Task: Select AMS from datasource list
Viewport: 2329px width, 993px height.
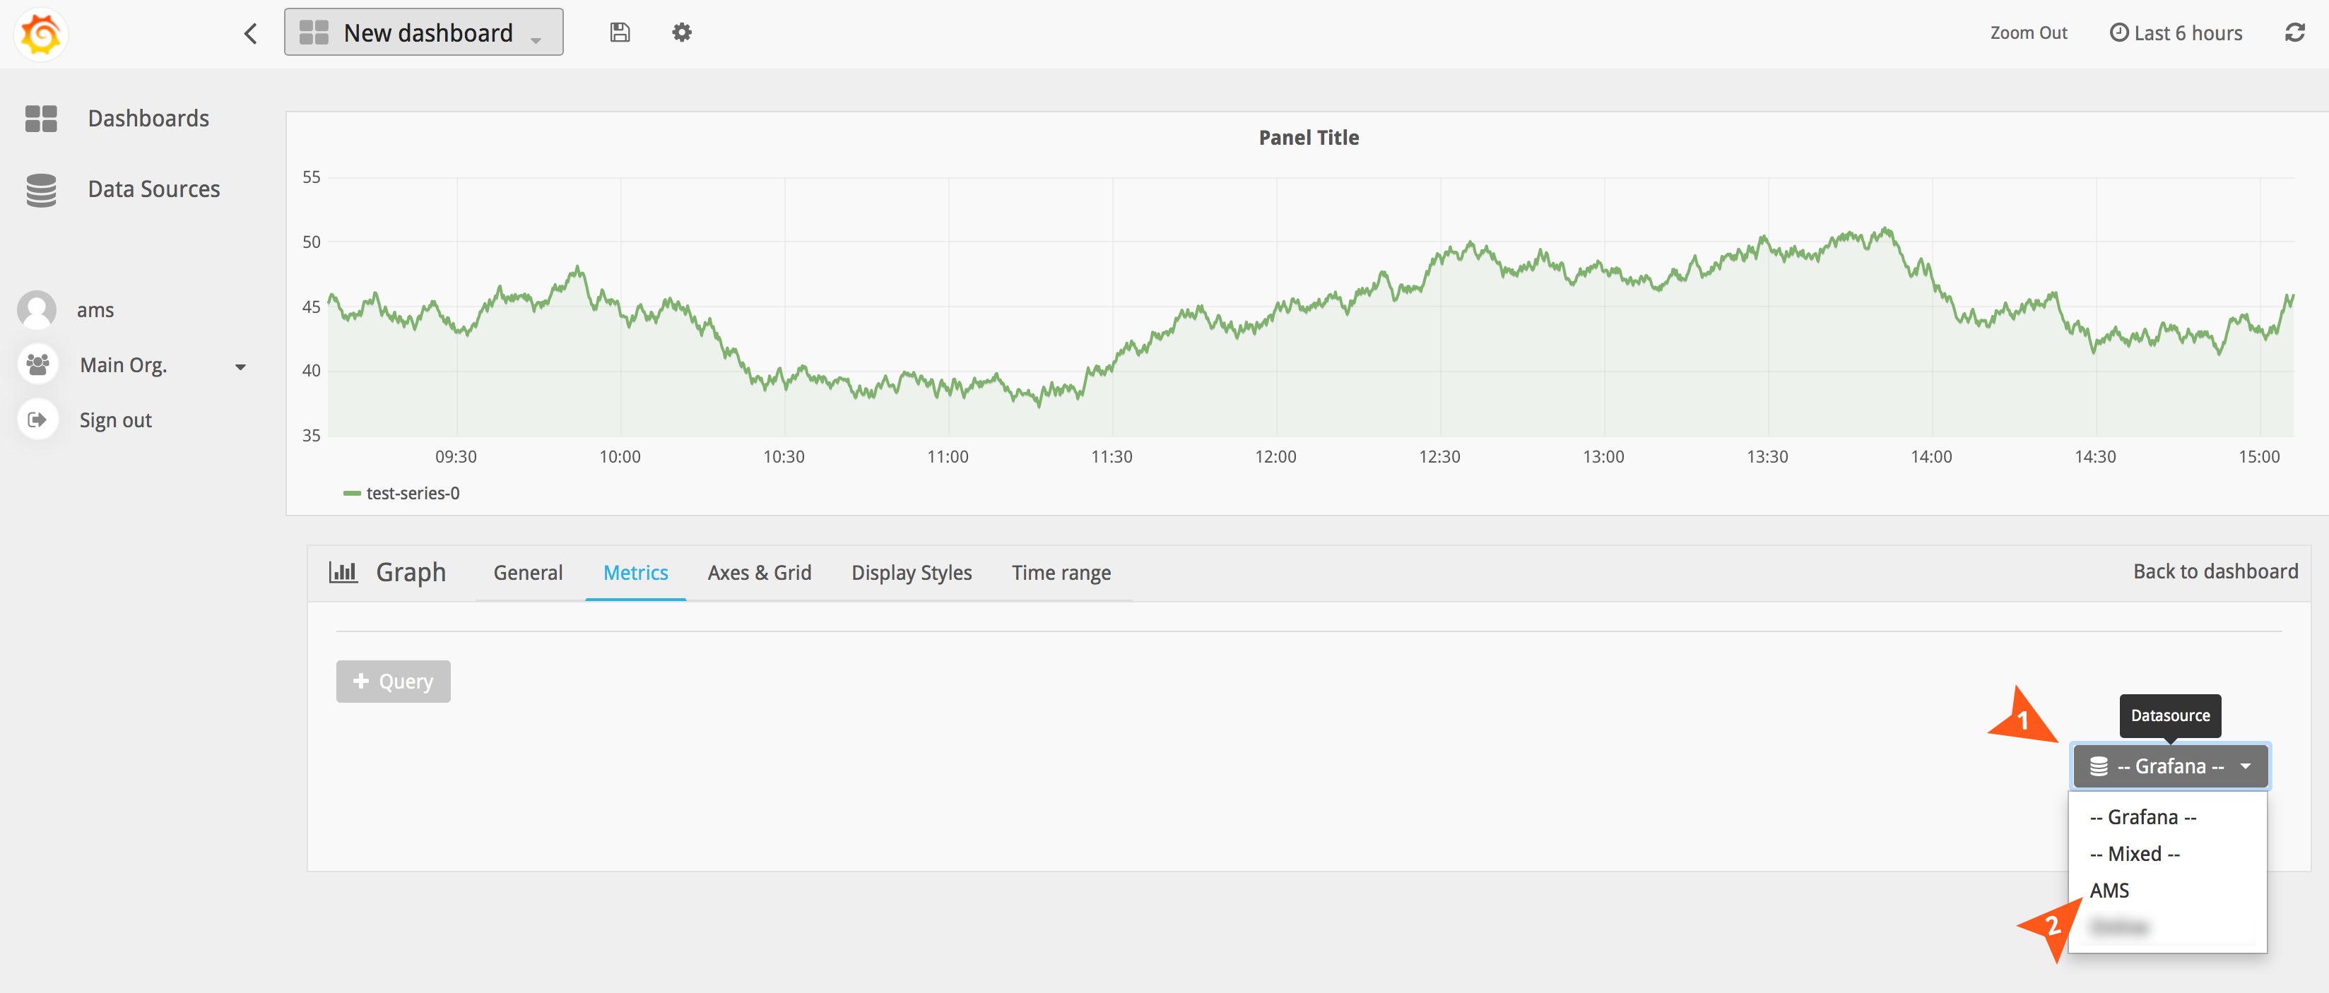Action: [2109, 891]
